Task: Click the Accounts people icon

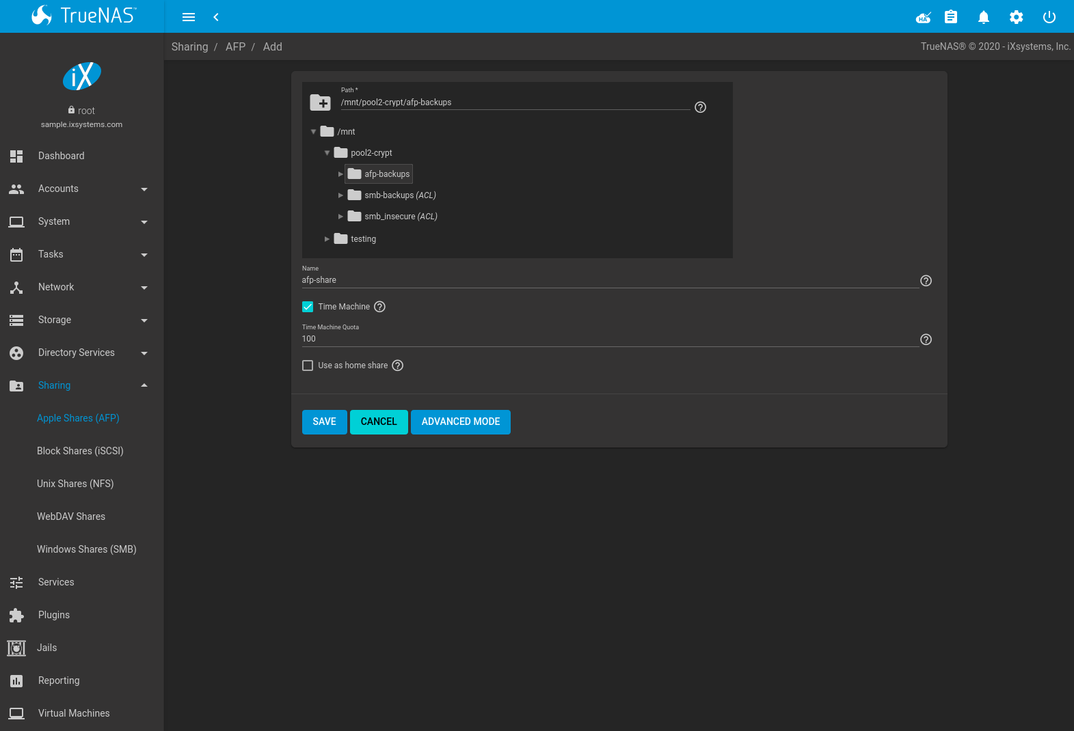Action: 16,189
